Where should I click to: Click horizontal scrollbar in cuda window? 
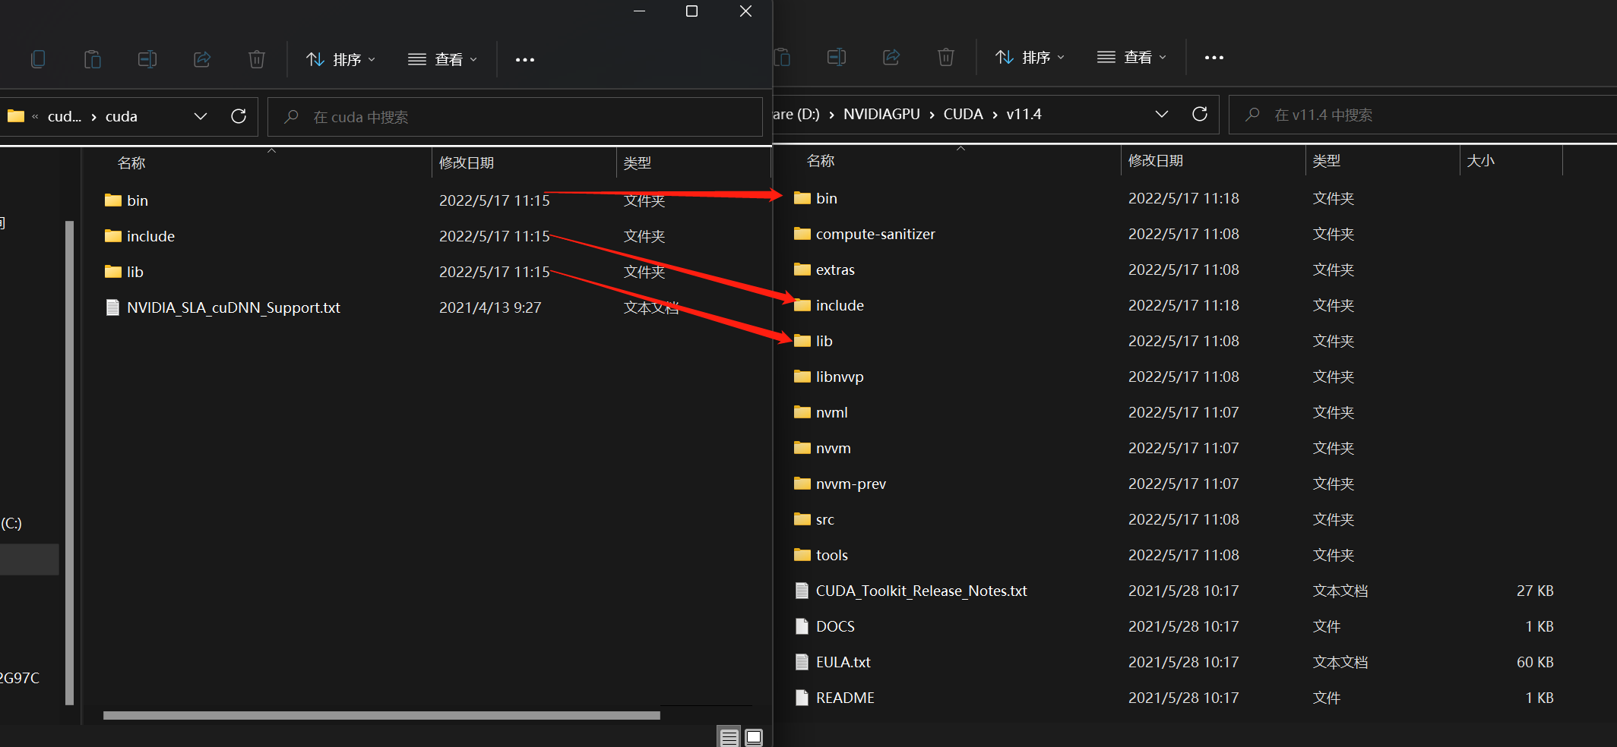click(381, 715)
